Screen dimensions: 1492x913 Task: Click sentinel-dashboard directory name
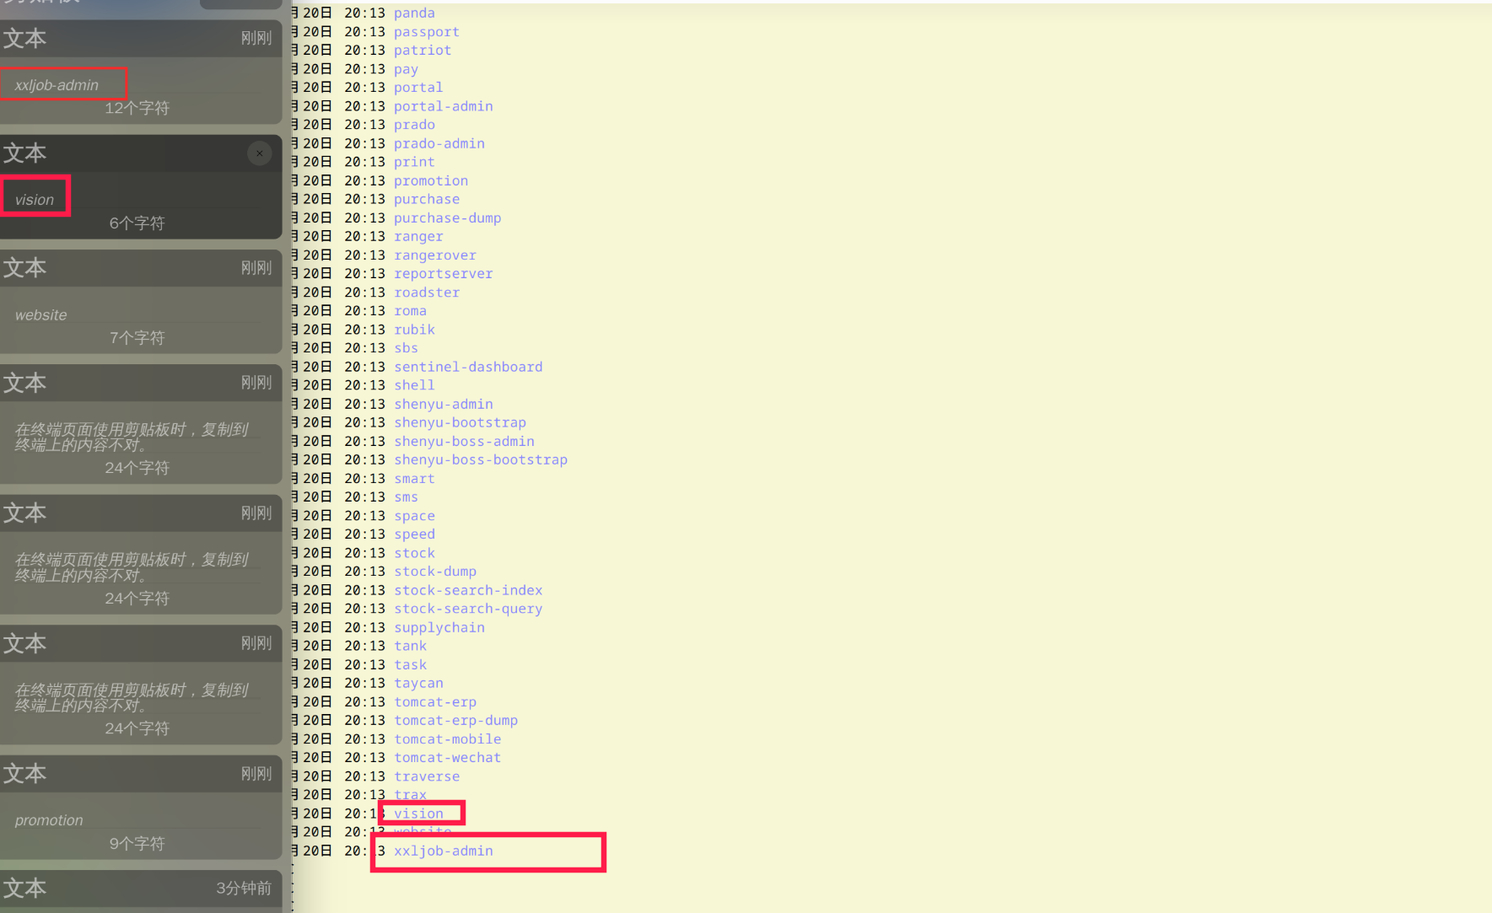tap(468, 367)
